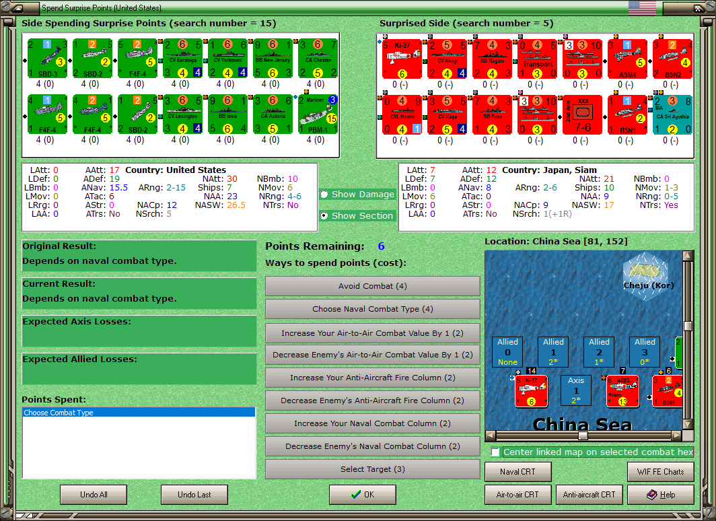Image resolution: width=716 pixels, height=521 pixels.
Task: Select the BB Fuso battleship counter
Action: click(493, 114)
